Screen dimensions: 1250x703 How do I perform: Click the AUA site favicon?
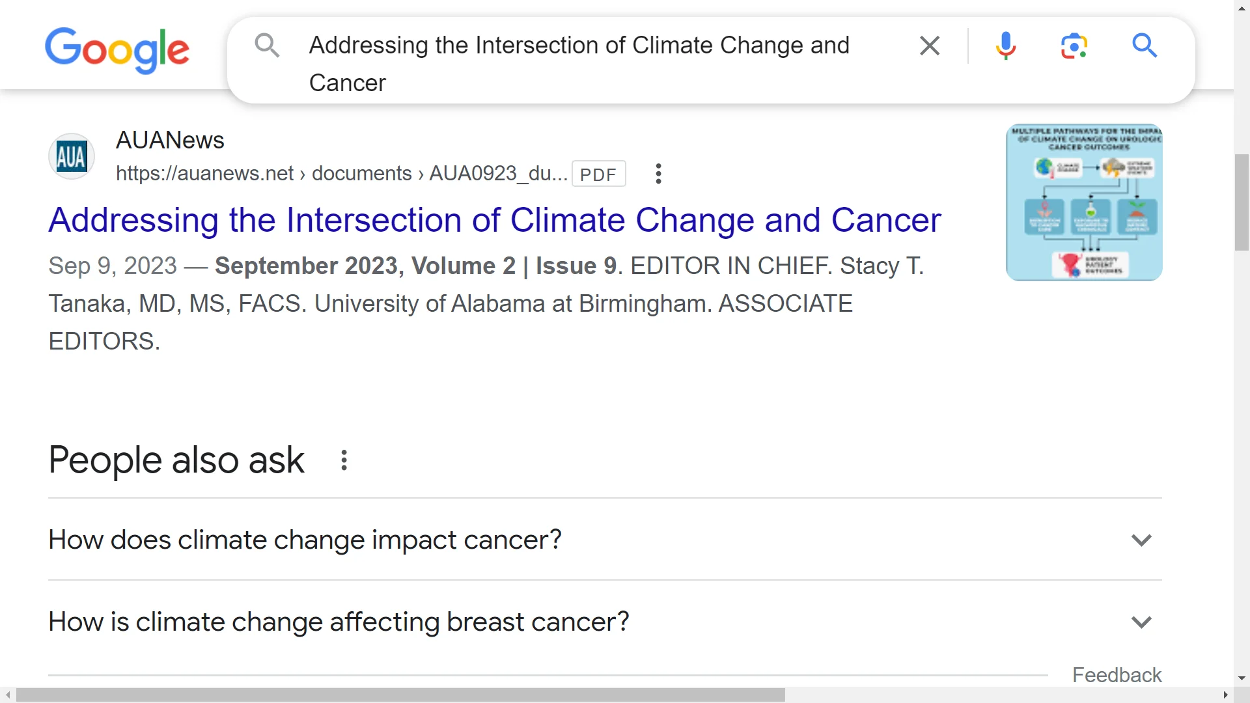(x=72, y=157)
